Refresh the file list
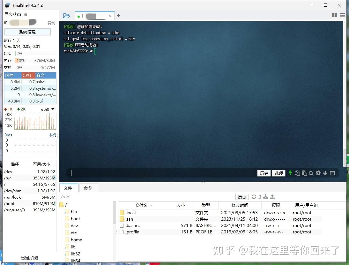The height and width of the screenshot is (265, 349). (x=254, y=197)
